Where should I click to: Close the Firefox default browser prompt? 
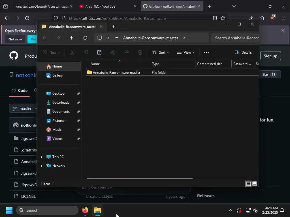tap(283, 31)
